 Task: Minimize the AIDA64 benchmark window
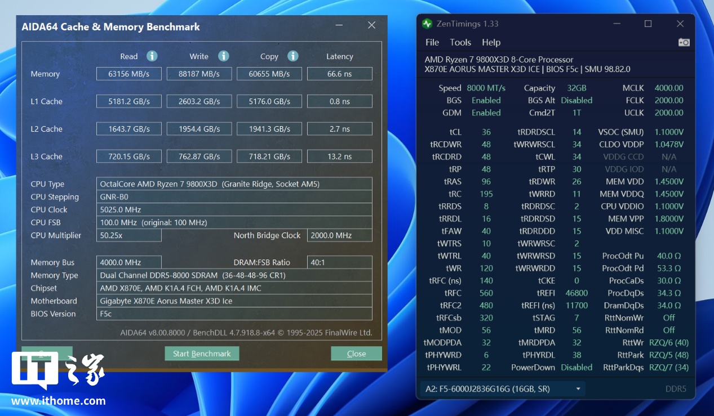[x=339, y=25]
